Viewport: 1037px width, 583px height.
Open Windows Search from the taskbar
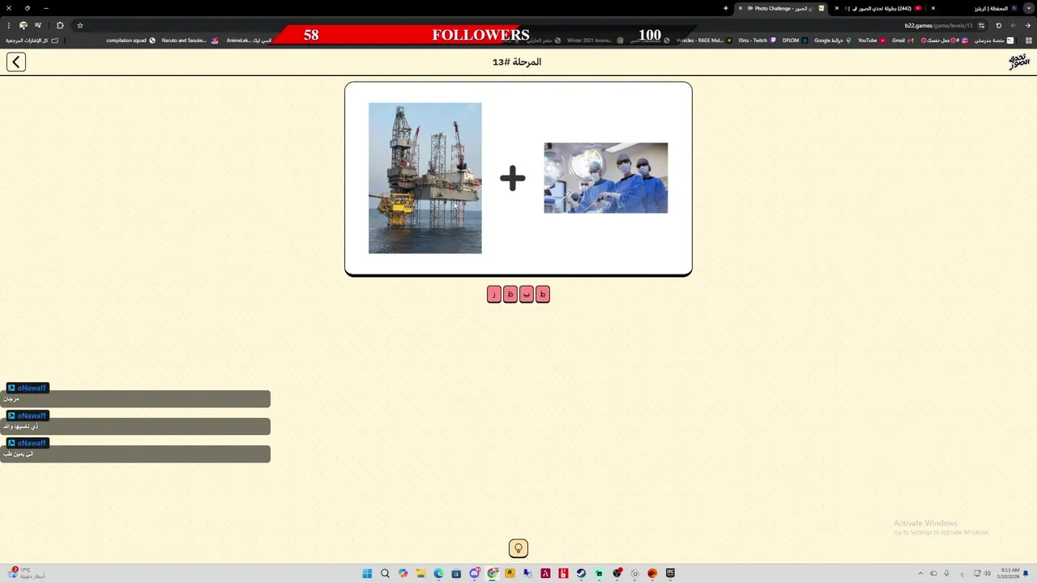tap(385, 573)
